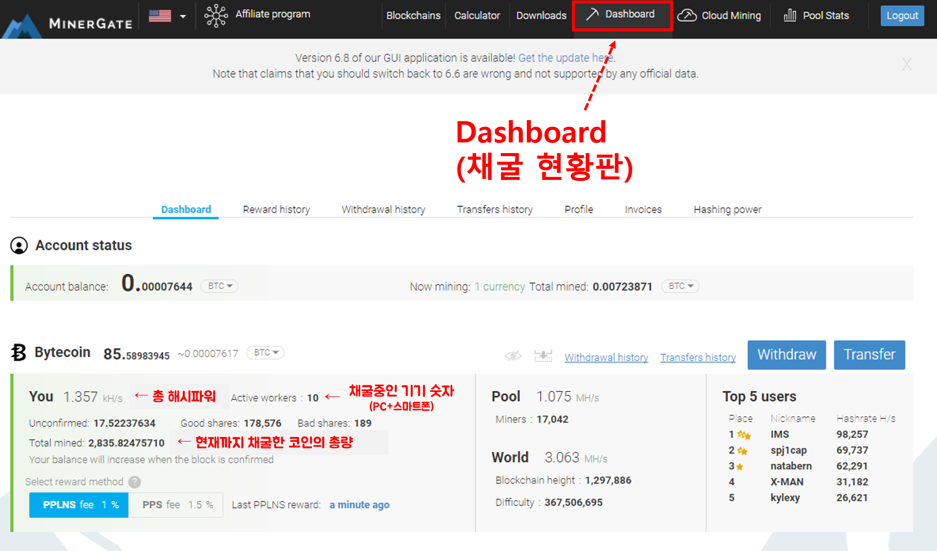Open the language dropdown arrow

pos(183,17)
